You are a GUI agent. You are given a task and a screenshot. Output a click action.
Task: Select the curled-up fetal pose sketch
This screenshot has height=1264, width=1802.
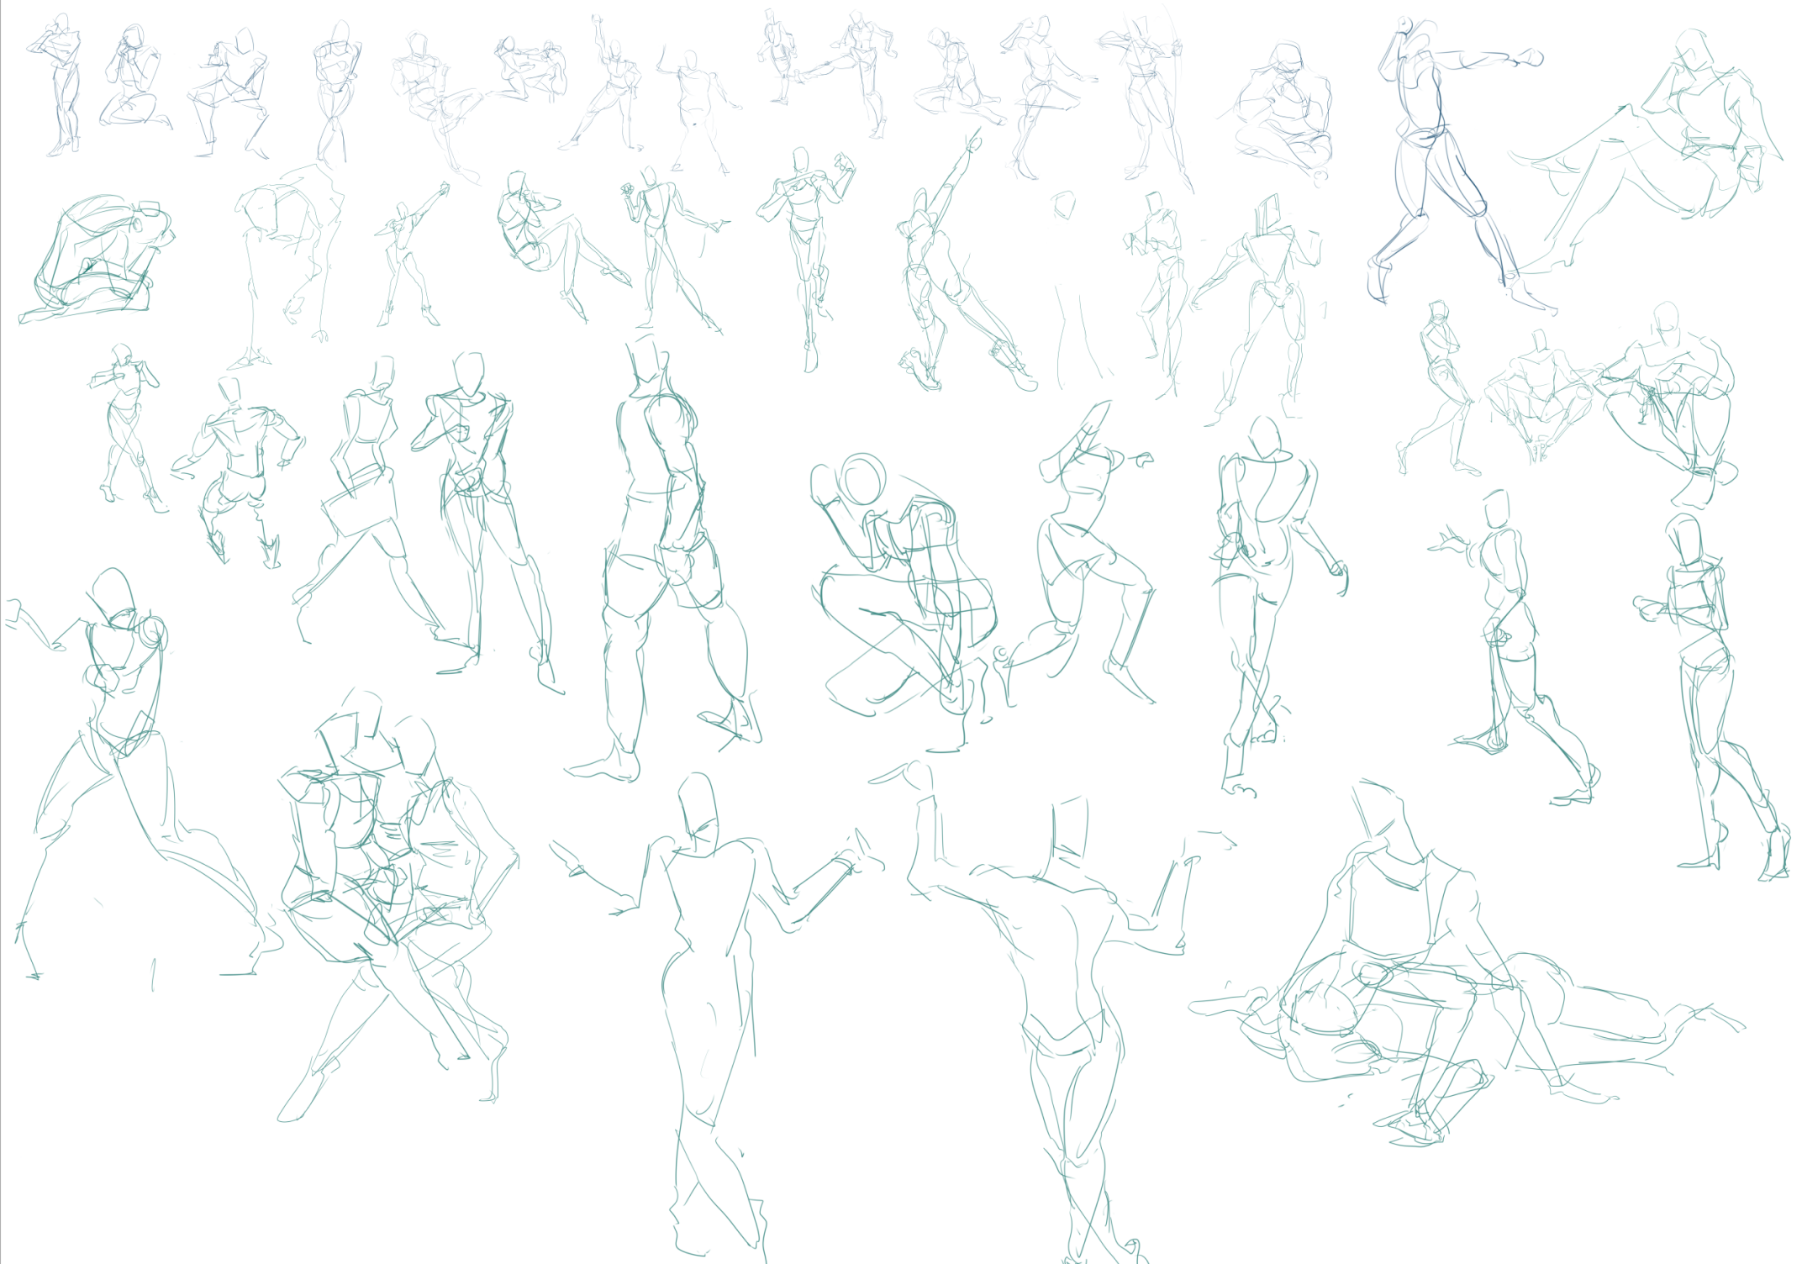click(97, 261)
